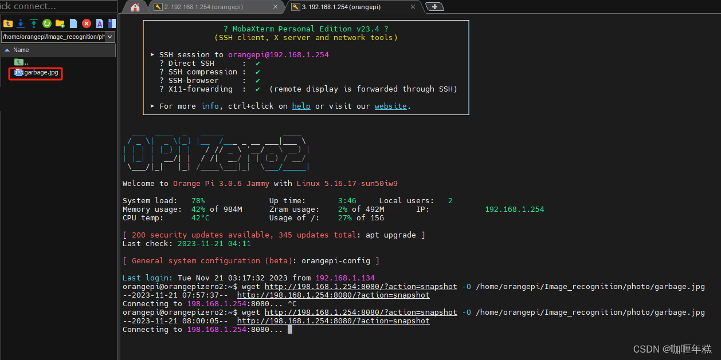721x360 pixels.
Task: Click the green folder icon beside '..'
Action: coord(18,62)
